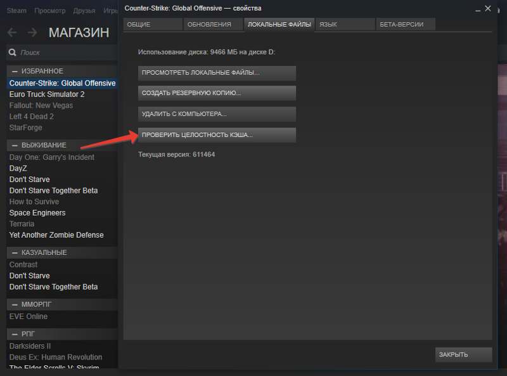Viewport: 507px width, 376px height.
Task: Open the МАГАЗИН section
Action: click(79, 33)
